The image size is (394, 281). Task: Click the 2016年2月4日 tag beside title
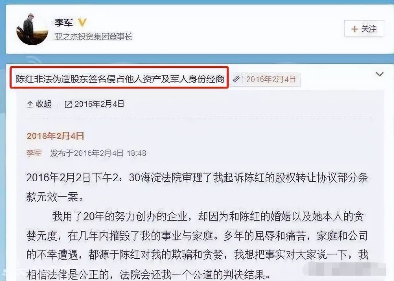coord(271,79)
